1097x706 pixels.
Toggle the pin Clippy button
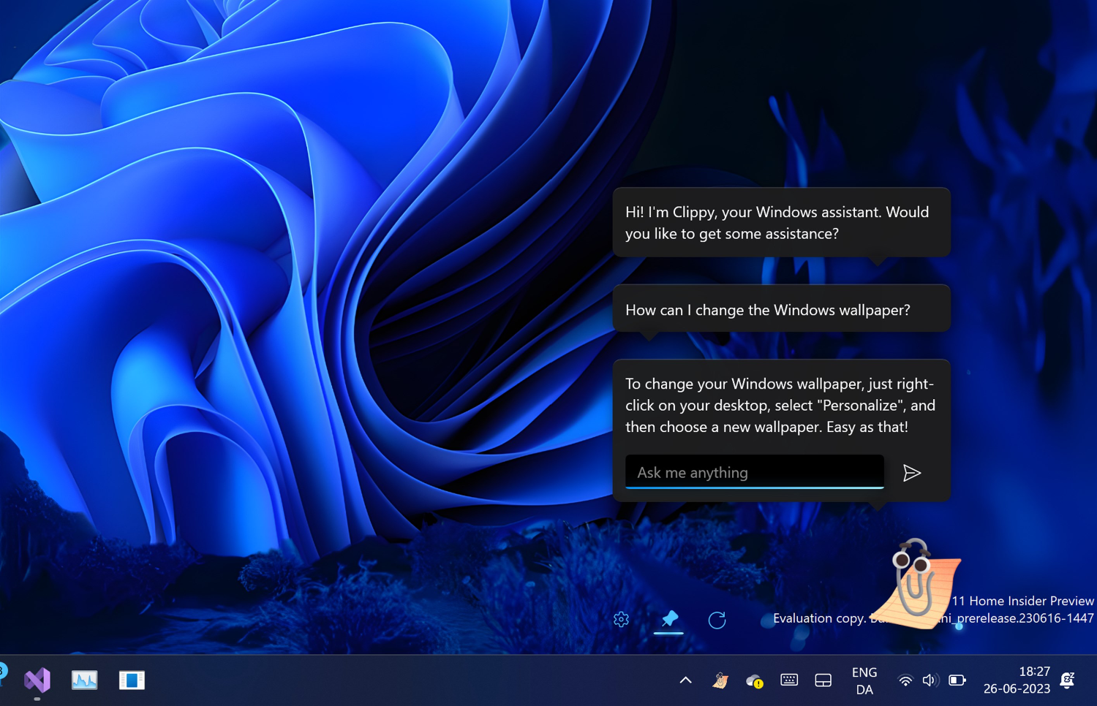668,619
